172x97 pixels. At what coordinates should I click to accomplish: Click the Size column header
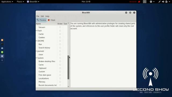pyautogui.click(x=65, y=24)
